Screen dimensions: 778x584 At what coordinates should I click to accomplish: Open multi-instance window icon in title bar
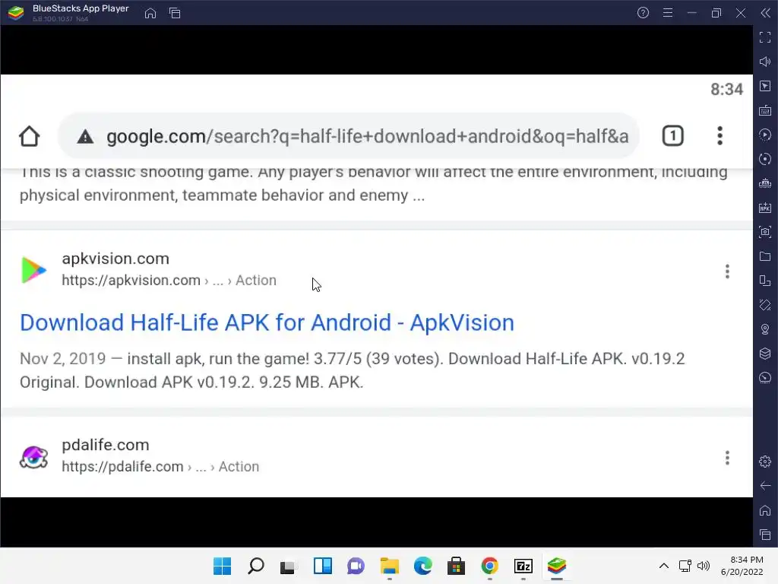pos(175,13)
